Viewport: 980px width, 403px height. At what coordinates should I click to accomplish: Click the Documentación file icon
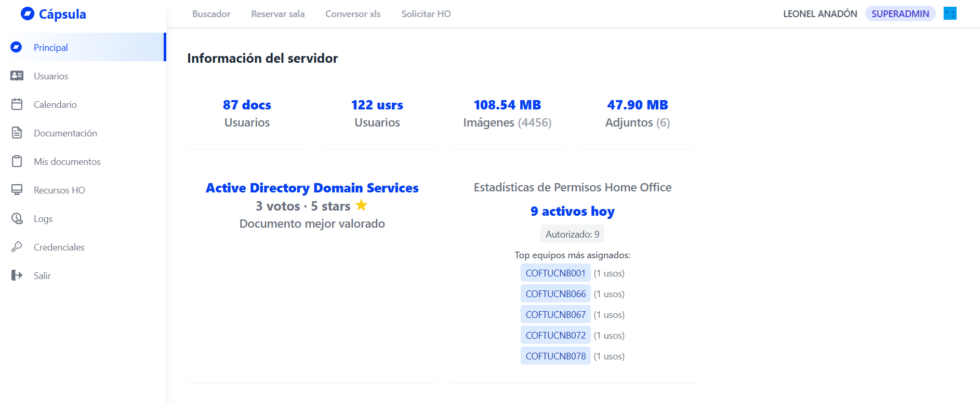(17, 133)
